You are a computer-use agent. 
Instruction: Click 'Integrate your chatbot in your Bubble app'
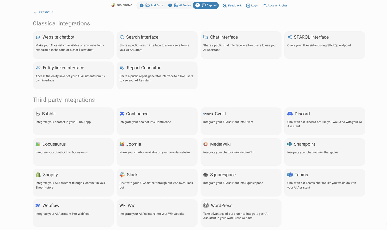coord(63,122)
